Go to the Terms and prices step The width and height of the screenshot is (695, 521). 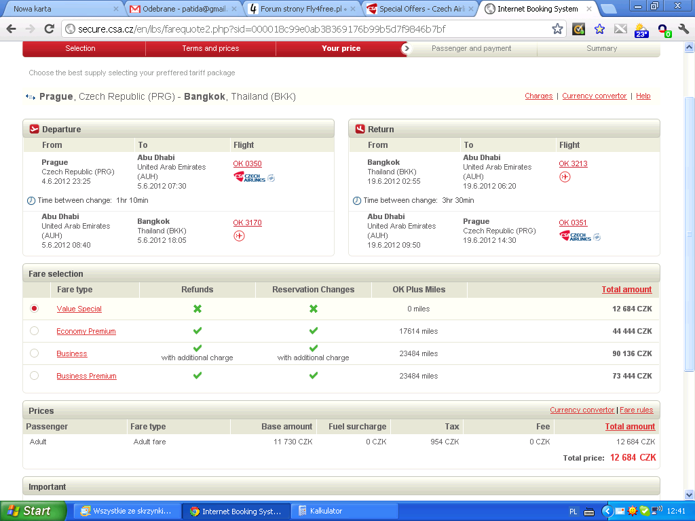210,48
